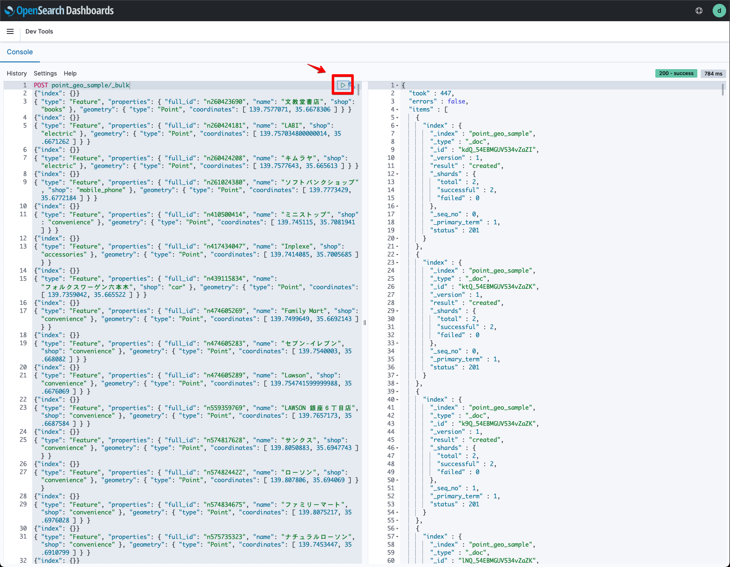730x567 pixels.
Task: Click the editor line with "n559359769"
Action: coord(196,416)
